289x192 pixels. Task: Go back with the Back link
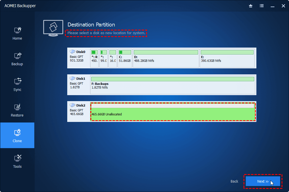[x=234, y=181]
